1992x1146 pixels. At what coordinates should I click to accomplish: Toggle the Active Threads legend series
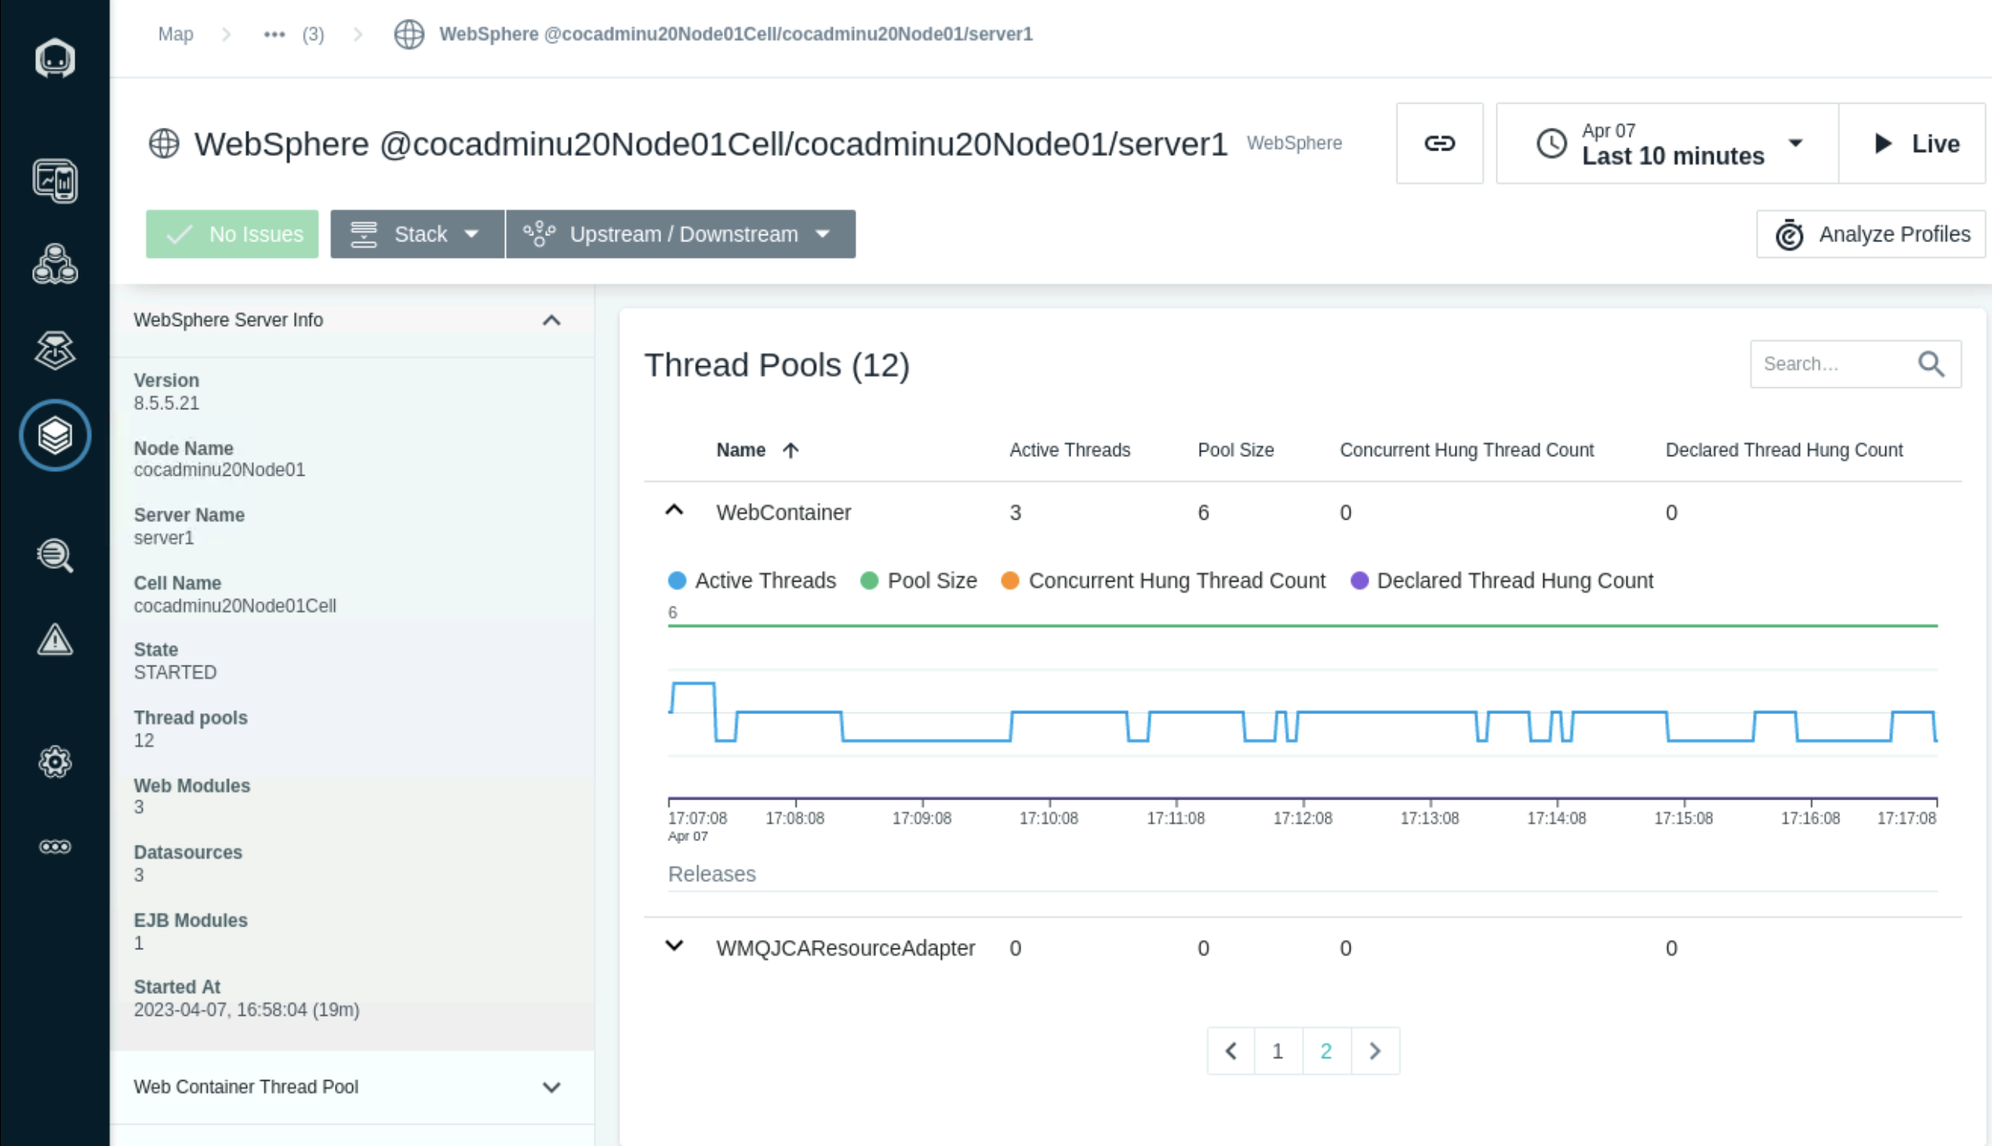(x=752, y=581)
